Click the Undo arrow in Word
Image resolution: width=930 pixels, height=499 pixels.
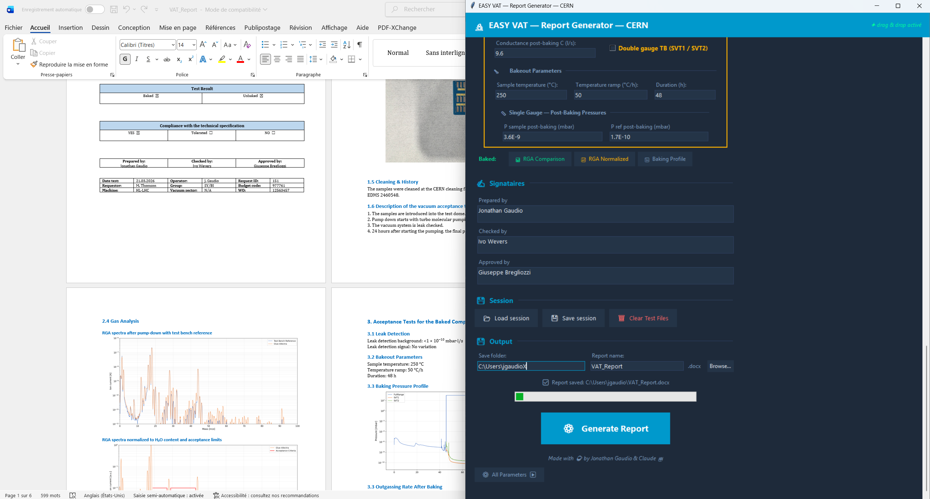[126, 9]
